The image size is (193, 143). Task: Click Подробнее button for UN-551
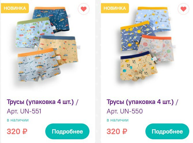point(67,132)
